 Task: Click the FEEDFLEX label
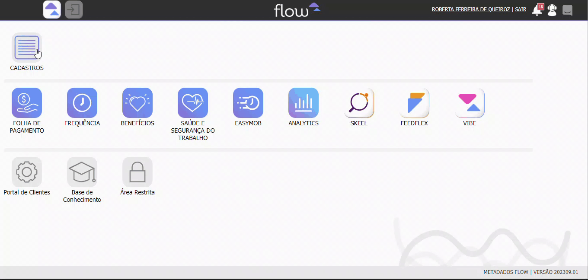414,123
